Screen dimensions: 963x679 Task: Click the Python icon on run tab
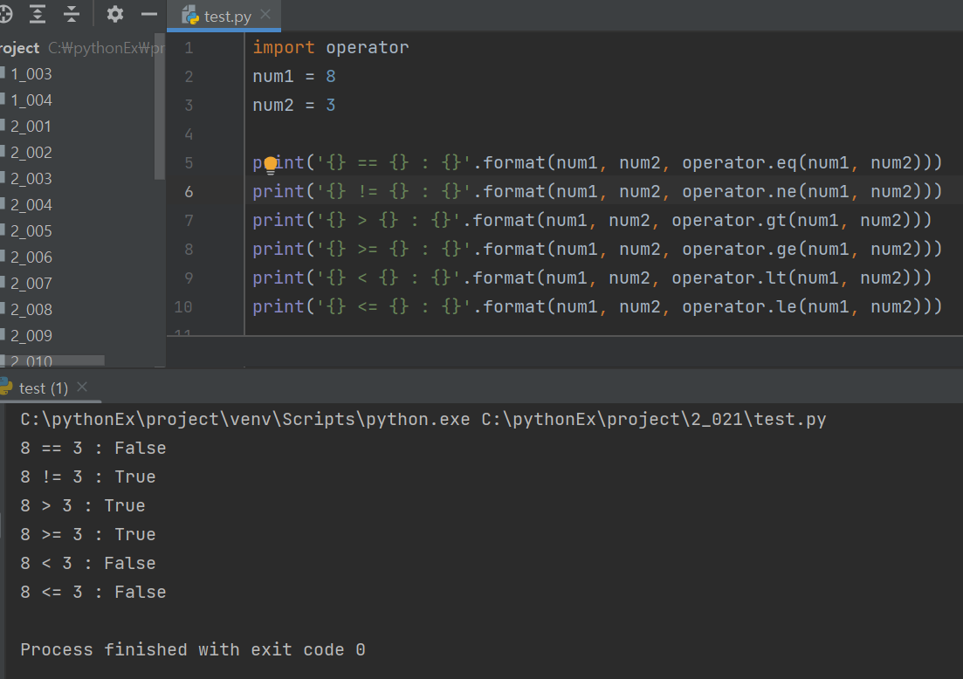click(x=5, y=387)
